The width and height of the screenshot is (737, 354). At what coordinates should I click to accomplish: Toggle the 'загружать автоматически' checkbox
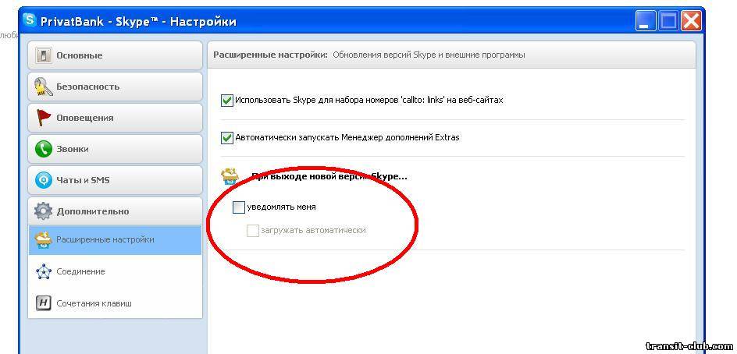coord(253,231)
